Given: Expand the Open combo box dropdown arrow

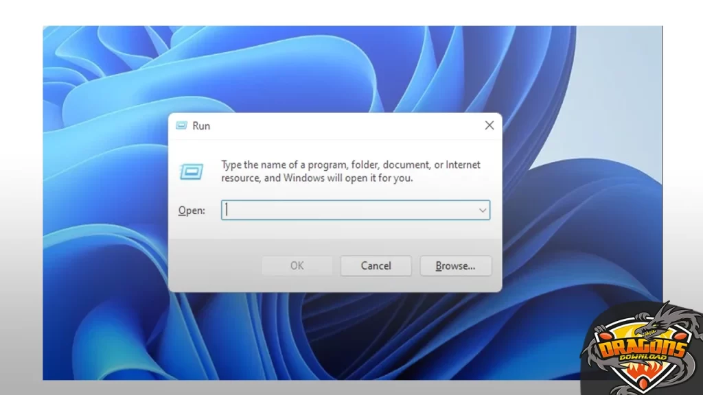Looking at the screenshot, I should 482,211.
